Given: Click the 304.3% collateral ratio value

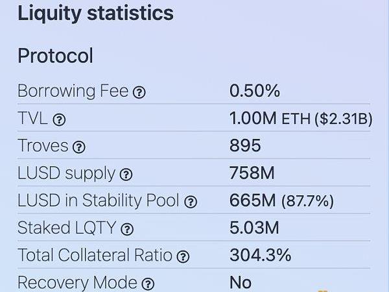Looking at the screenshot, I should pyautogui.click(x=260, y=255).
